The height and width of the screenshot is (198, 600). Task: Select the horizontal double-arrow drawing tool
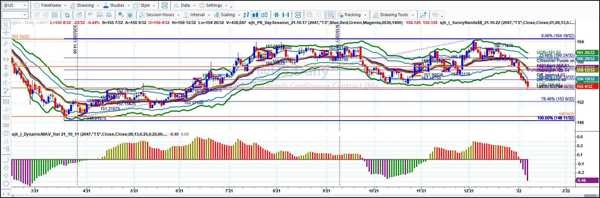pos(6,59)
